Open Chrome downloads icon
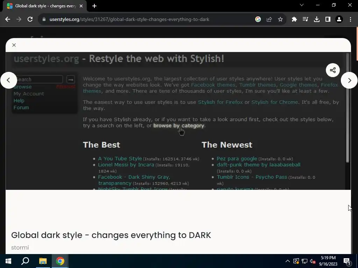358x268 pixels. [x=317, y=20]
